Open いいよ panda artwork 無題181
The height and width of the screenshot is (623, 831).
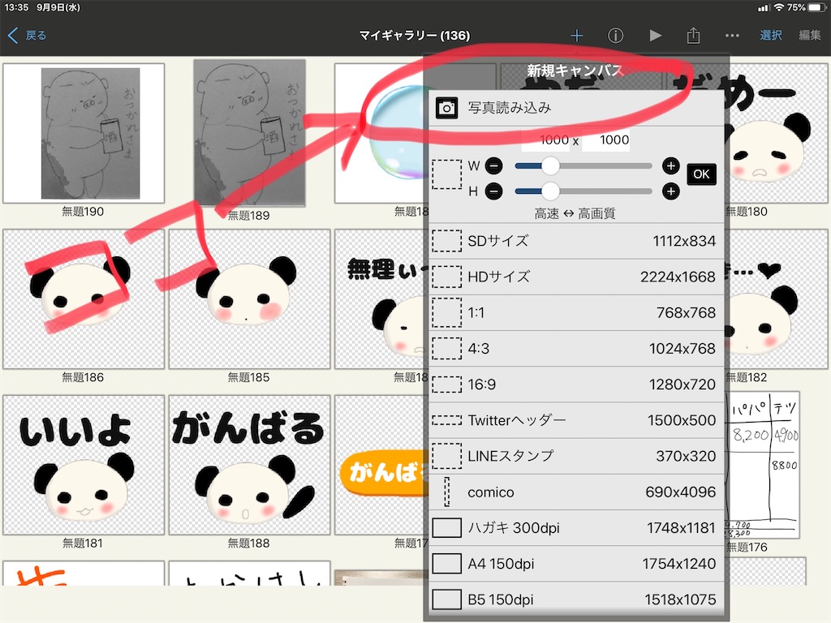(x=84, y=465)
